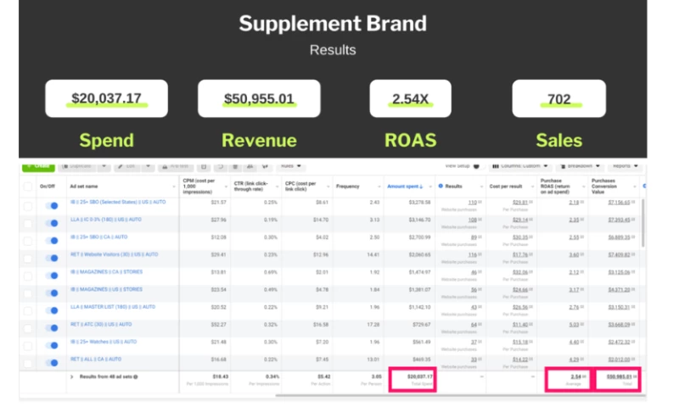
Task: Click the trash delete icon in toolbar
Action: click(x=235, y=166)
